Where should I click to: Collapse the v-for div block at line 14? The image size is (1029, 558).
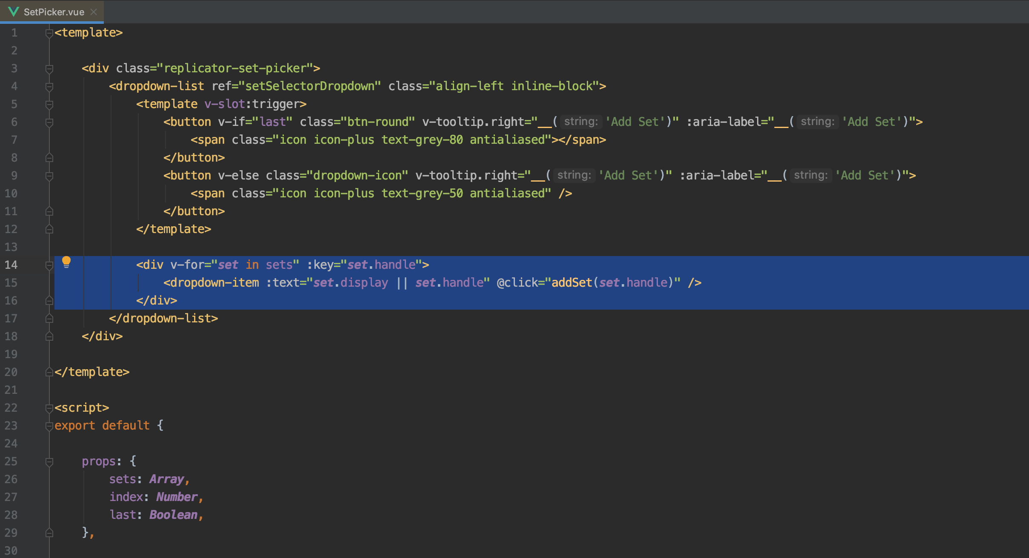[x=49, y=265]
